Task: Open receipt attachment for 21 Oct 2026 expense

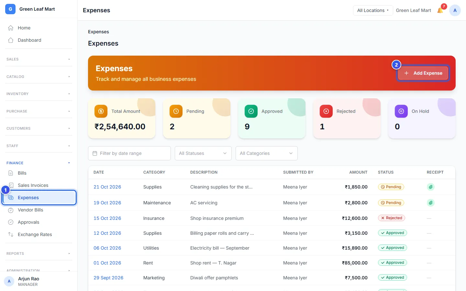Action: coord(431,187)
